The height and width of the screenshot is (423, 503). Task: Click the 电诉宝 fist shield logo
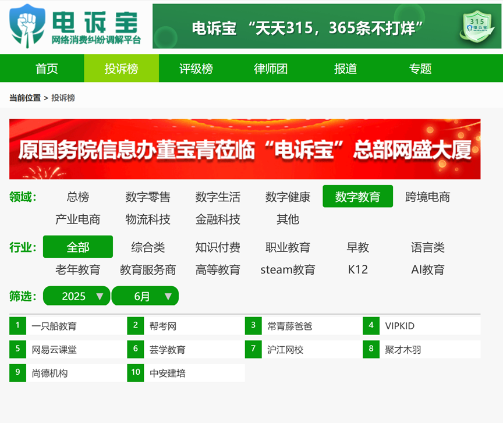[x=27, y=26]
